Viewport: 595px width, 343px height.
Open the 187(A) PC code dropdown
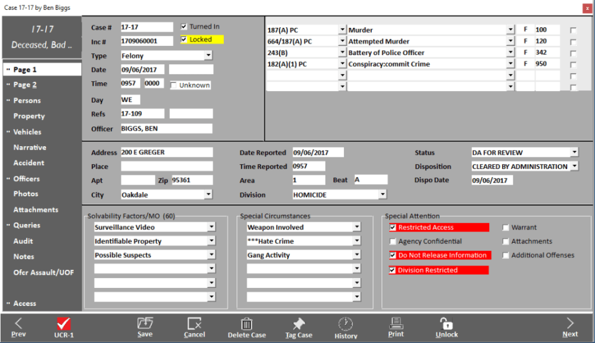[342, 30]
